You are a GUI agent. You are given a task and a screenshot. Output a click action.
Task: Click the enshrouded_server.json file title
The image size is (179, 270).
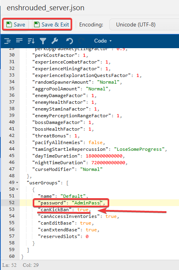tap(45, 8)
